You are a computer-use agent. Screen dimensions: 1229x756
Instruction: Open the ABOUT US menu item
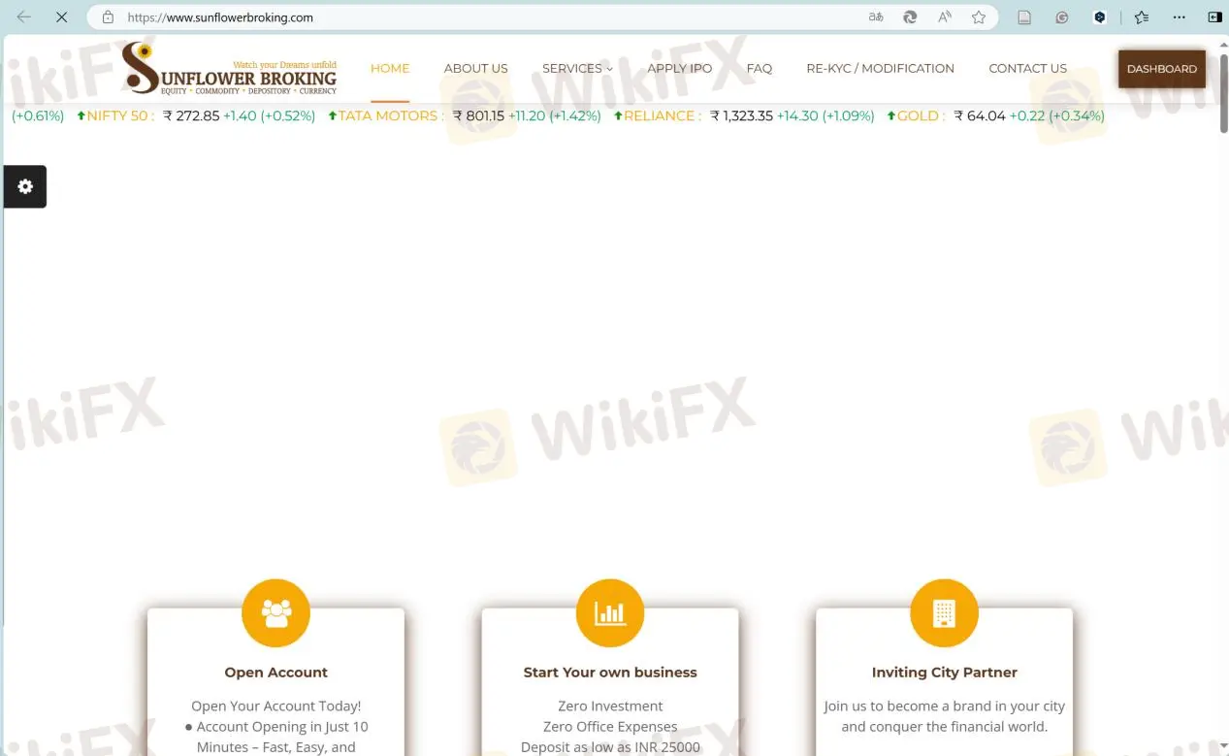pyautogui.click(x=475, y=68)
